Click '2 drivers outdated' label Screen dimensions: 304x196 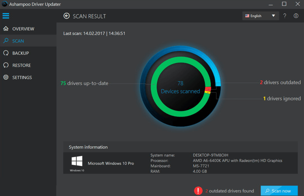[280, 82]
